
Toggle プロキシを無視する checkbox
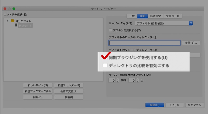[110, 30]
